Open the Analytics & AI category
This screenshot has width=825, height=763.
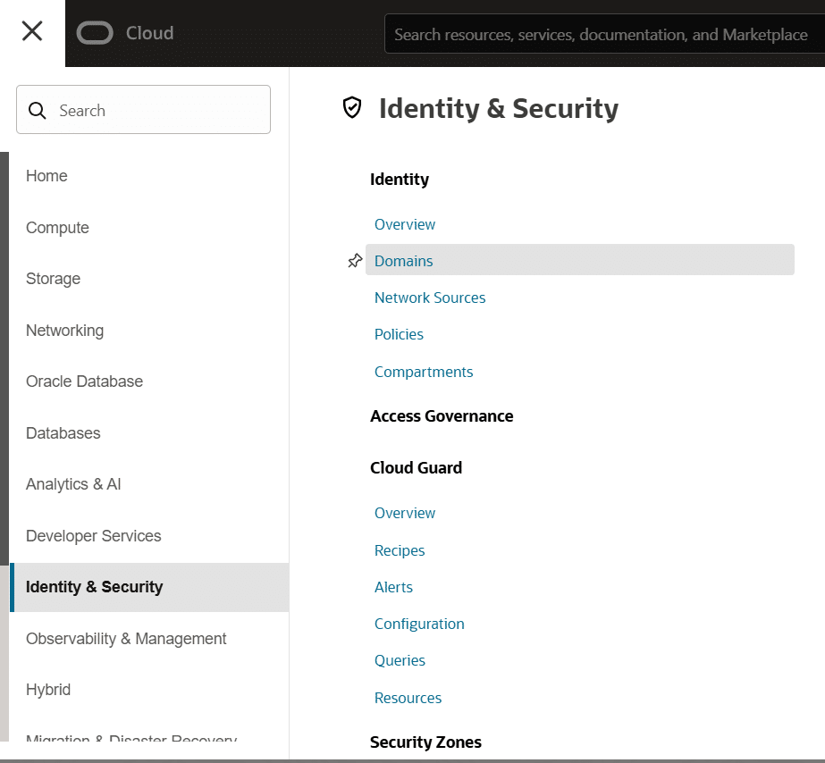coord(73,483)
